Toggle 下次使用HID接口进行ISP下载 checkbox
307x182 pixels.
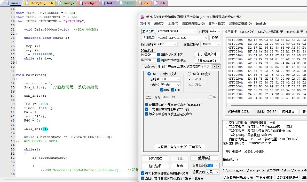click(146, 109)
